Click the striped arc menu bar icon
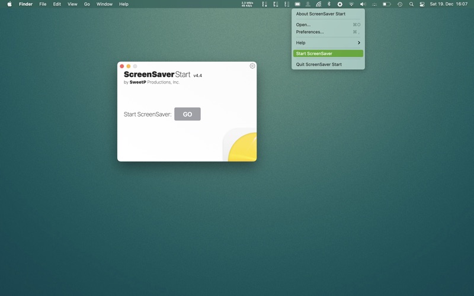 (x=319, y=4)
